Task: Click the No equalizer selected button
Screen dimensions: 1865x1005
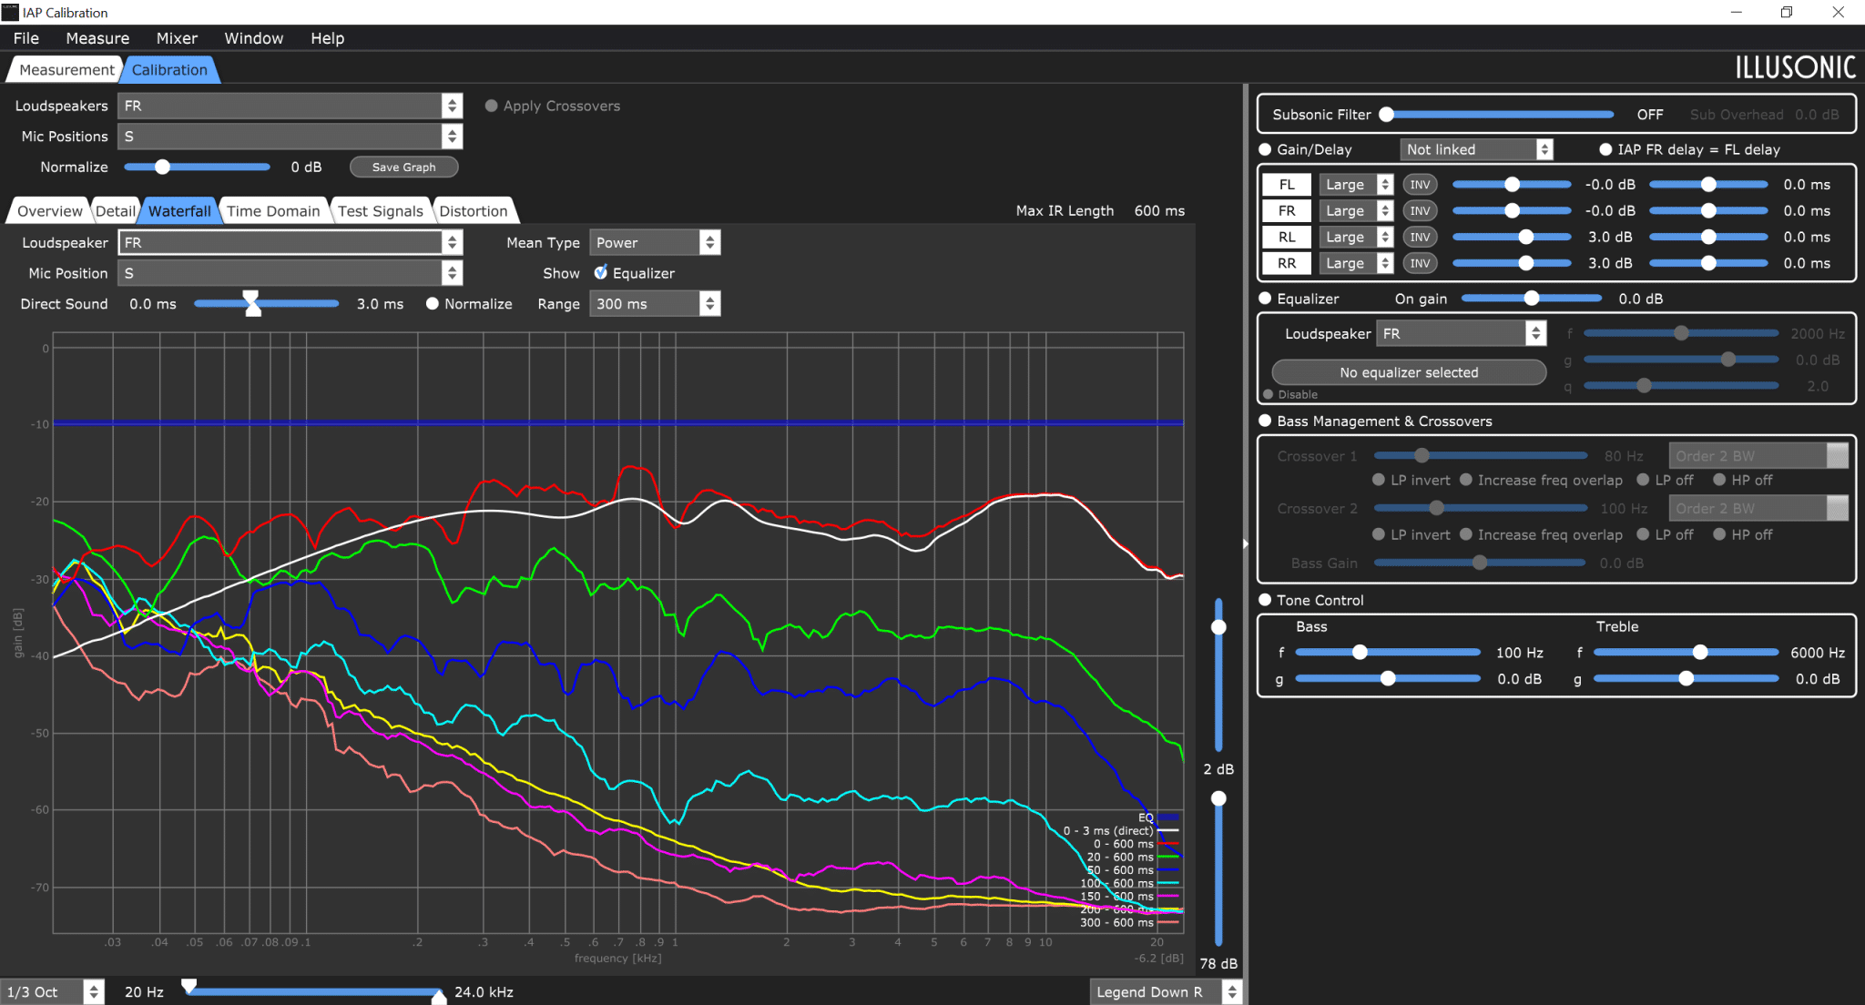Action: click(x=1409, y=372)
